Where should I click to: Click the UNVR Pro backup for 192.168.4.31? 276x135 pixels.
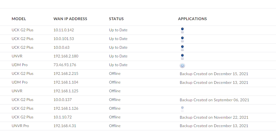214,126
